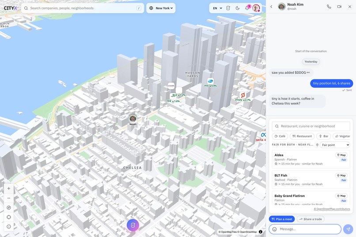Open OpenStreetMap contributors link in venue panel

point(332,209)
